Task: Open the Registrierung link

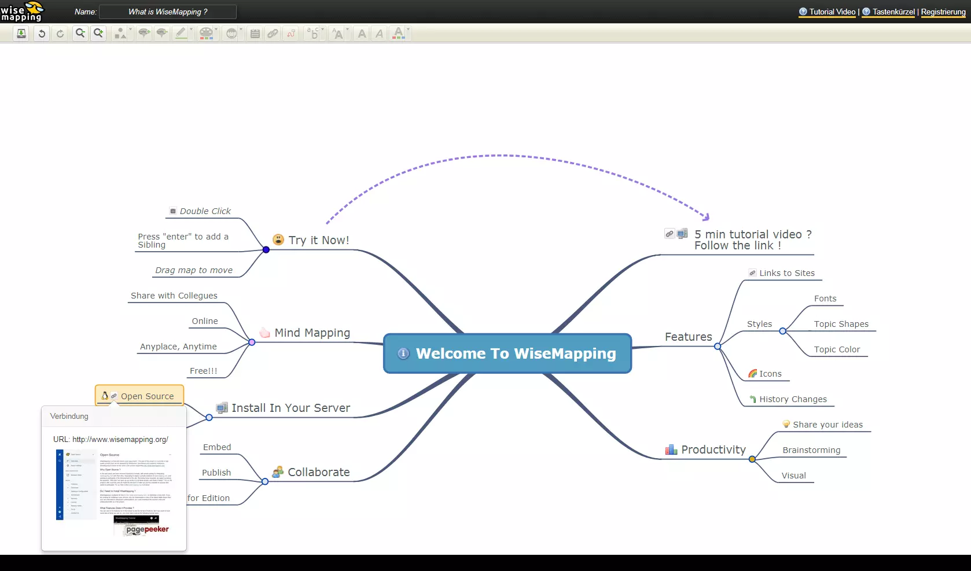Action: point(943,12)
